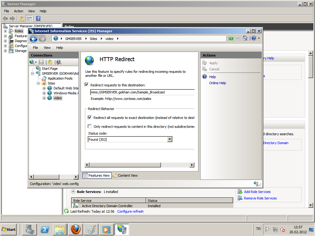Go back with the IIS Manager back arrow

tap(34, 39)
